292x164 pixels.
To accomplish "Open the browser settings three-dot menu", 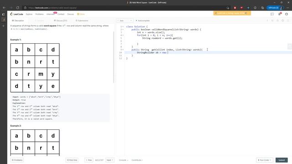I will pyautogui.click(x=288, y=8).
